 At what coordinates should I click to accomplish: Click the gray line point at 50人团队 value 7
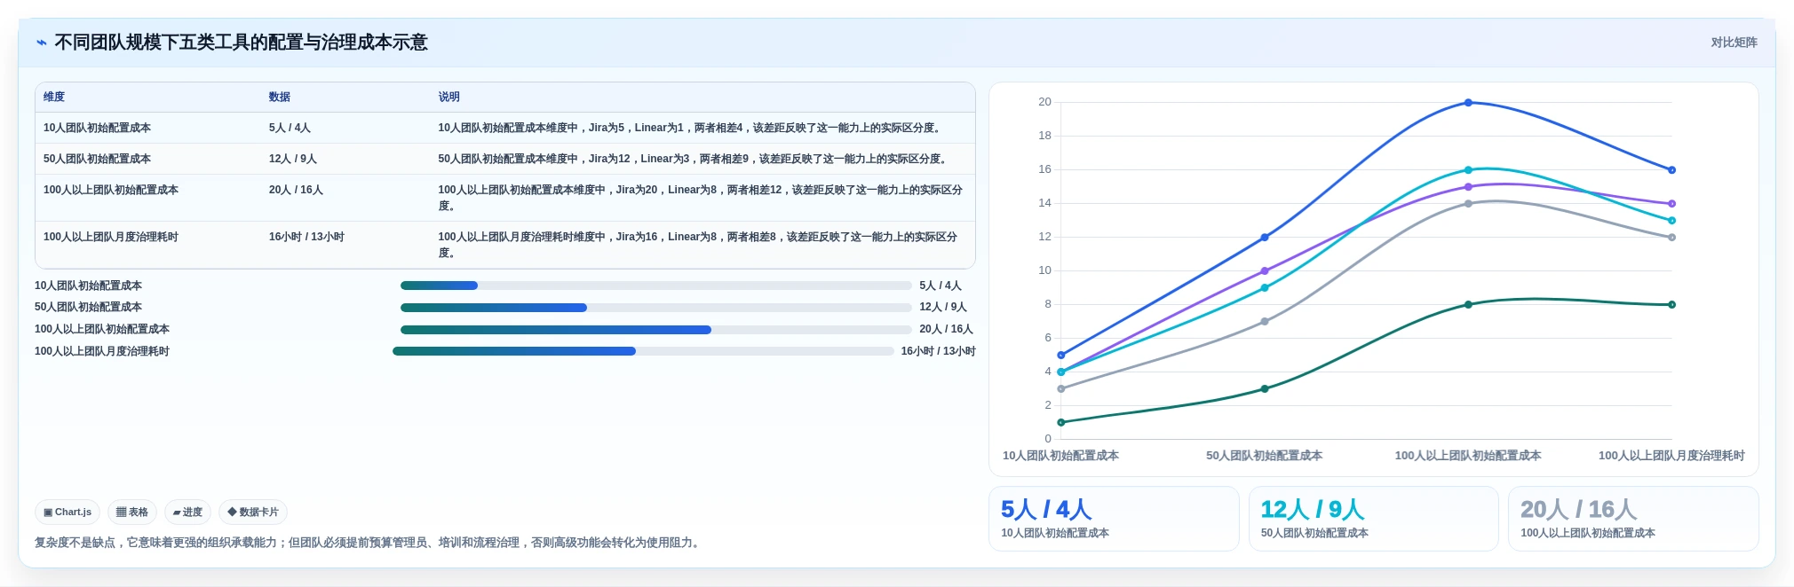[1265, 321]
